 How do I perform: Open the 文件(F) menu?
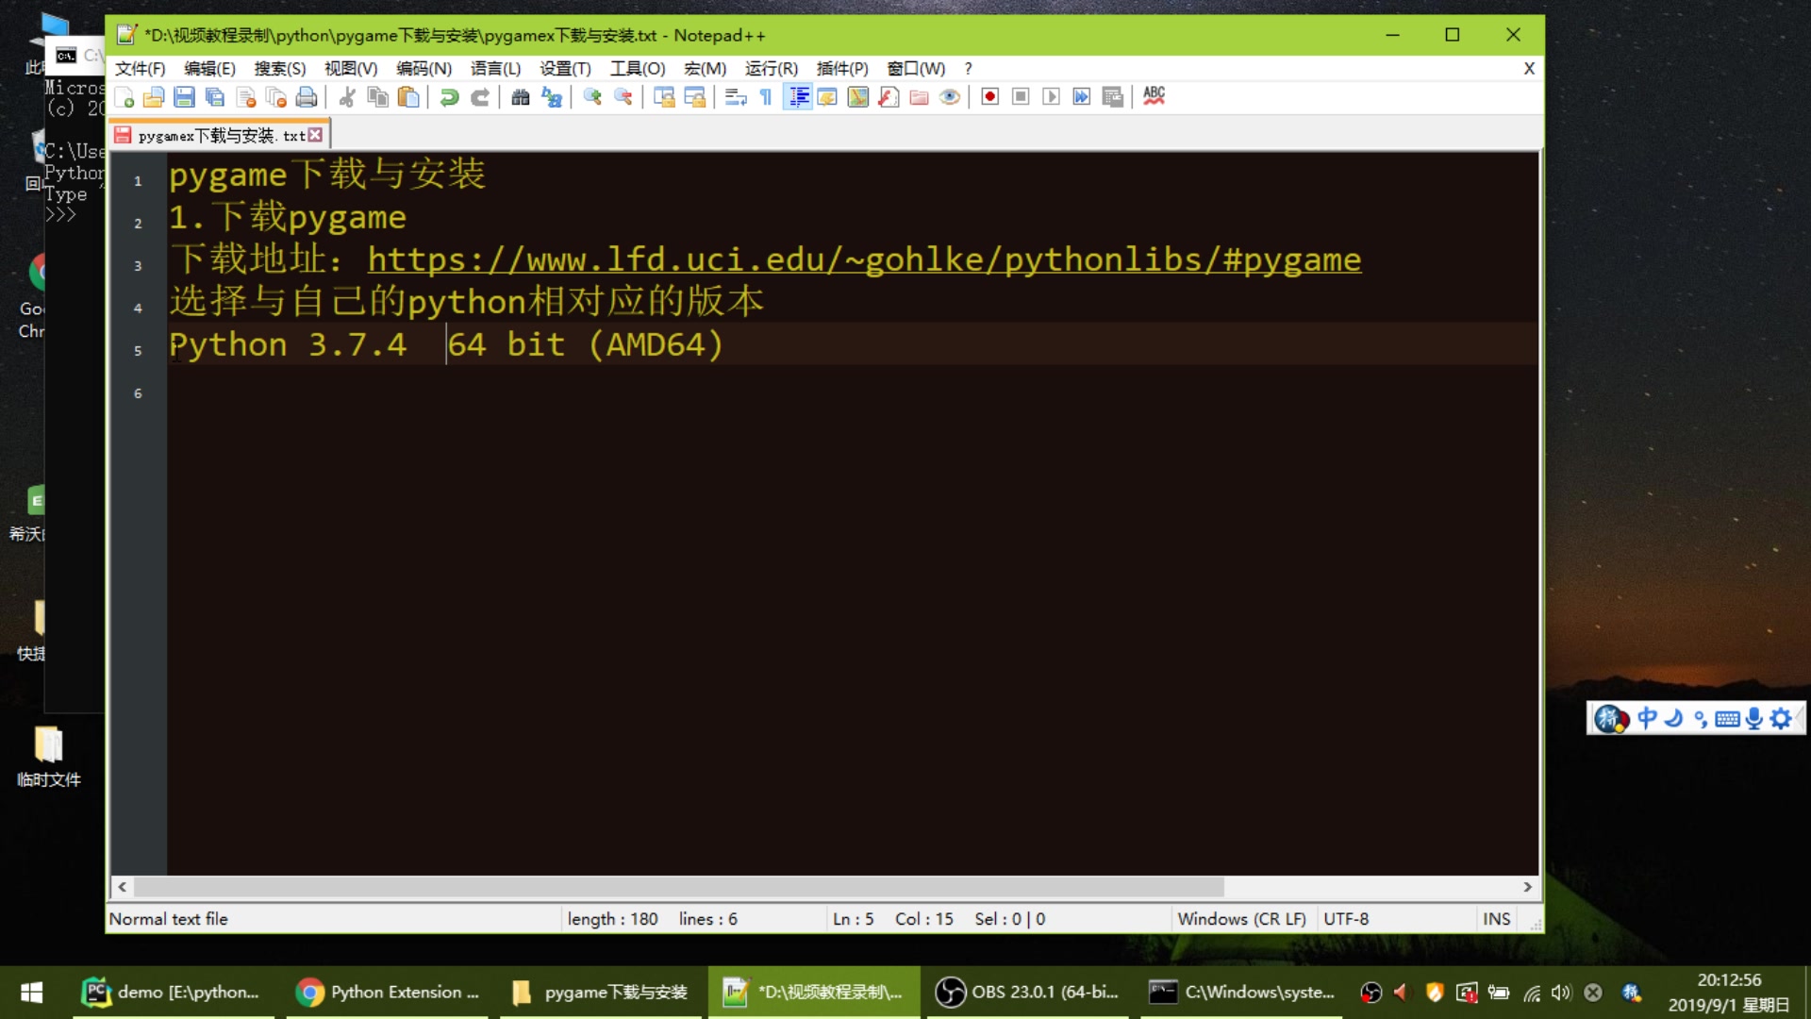[140, 69]
